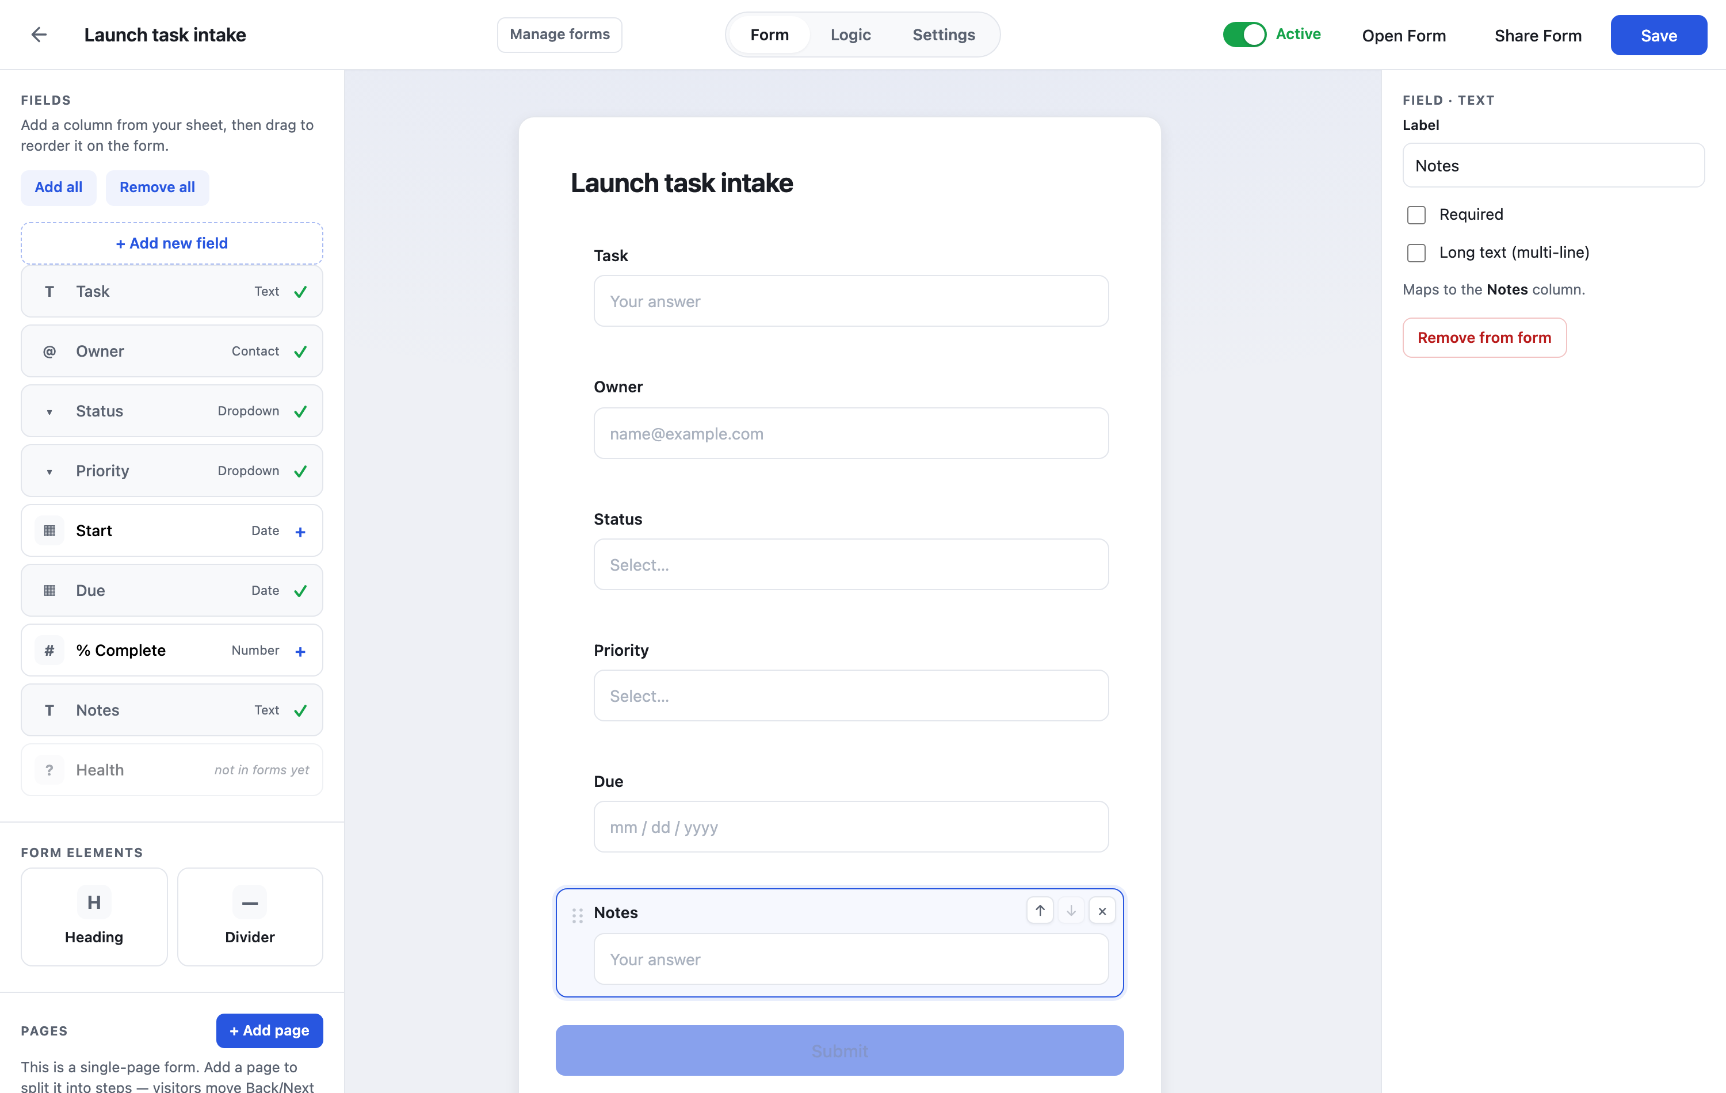Click the checkmark on Due field row
This screenshot has width=1726, height=1093.
coord(300,591)
